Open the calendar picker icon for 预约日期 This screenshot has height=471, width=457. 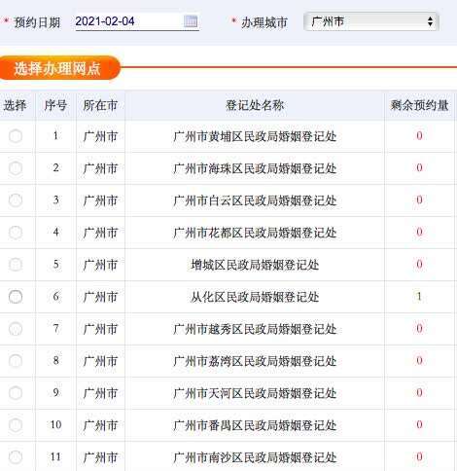191,21
